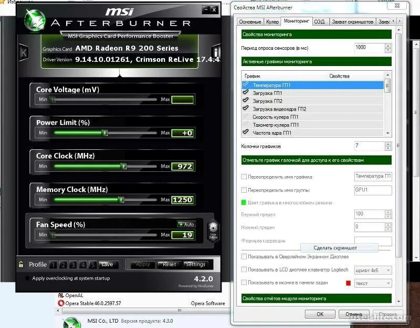Uncheck the Загрузка ГП2 graph checkmark
420x328 pixels.
point(245,100)
